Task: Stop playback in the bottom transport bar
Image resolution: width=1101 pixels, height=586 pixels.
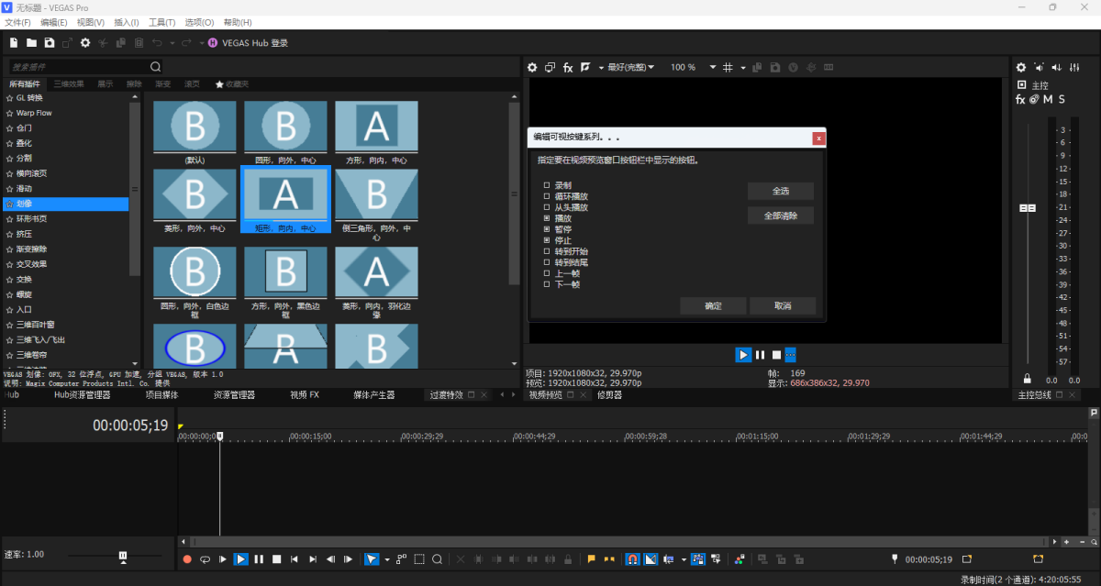Action: [276, 558]
